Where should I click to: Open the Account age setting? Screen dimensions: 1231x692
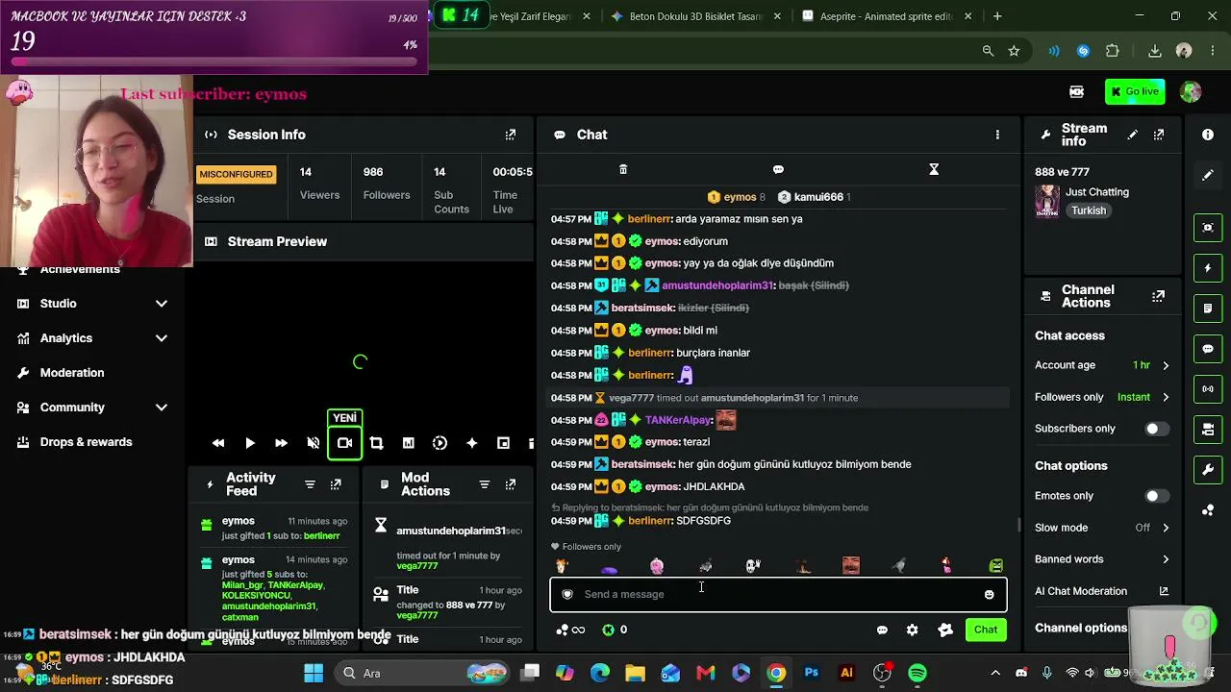(1103, 365)
